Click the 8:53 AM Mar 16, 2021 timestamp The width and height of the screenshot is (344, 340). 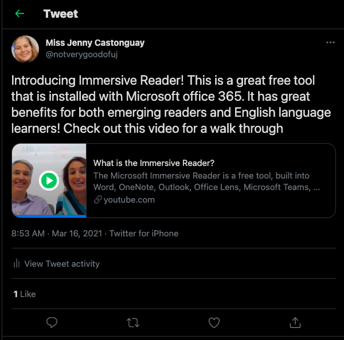point(57,234)
